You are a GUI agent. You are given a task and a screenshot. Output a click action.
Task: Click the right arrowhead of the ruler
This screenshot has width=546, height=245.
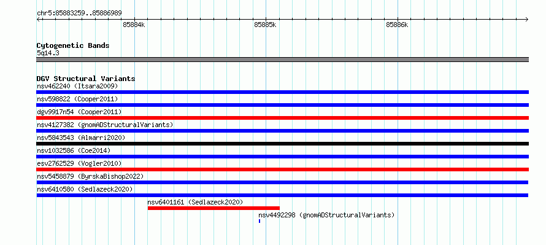527,20
